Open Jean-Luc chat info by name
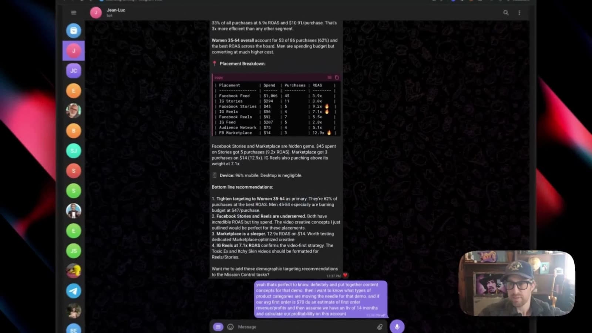 (116, 10)
